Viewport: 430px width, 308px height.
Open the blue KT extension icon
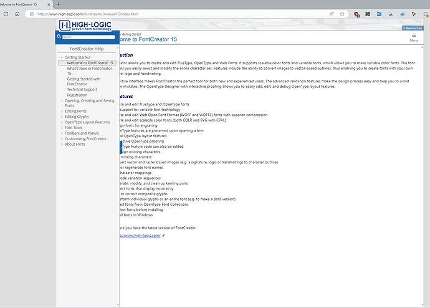(x=379, y=14)
